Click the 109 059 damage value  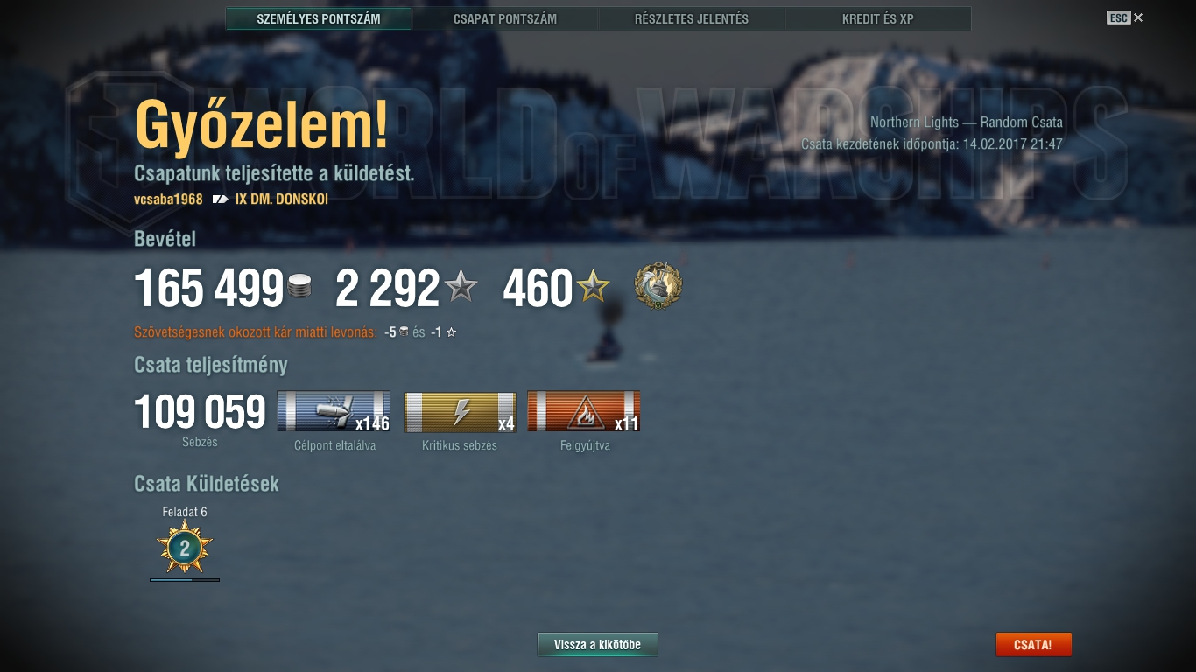tap(200, 412)
